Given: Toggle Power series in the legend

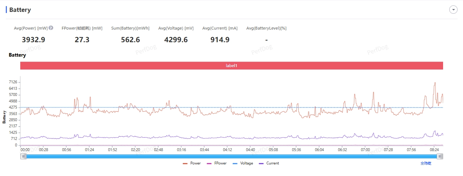Looking at the screenshot, I should [x=192, y=163].
